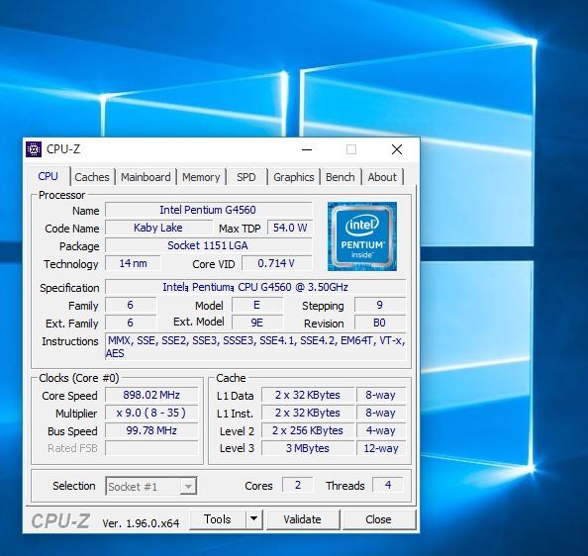Screen dimensions: 588x556
Task: Select the CPU tab
Action: pos(48,176)
